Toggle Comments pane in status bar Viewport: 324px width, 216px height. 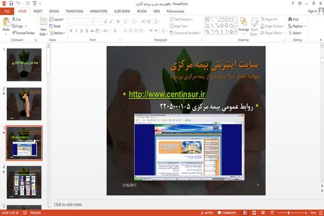[x=227, y=213]
